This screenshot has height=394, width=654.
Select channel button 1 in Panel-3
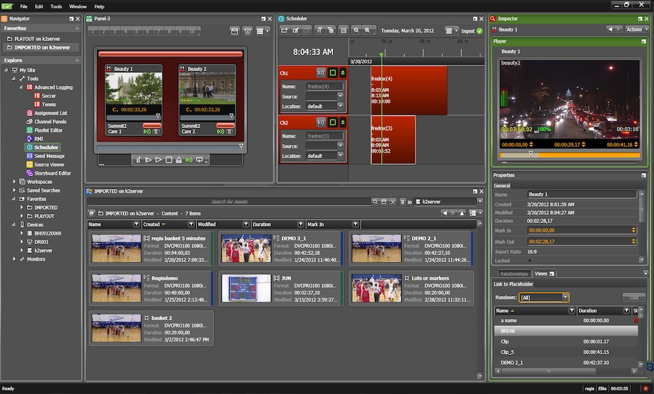pyautogui.click(x=92, y=31)
